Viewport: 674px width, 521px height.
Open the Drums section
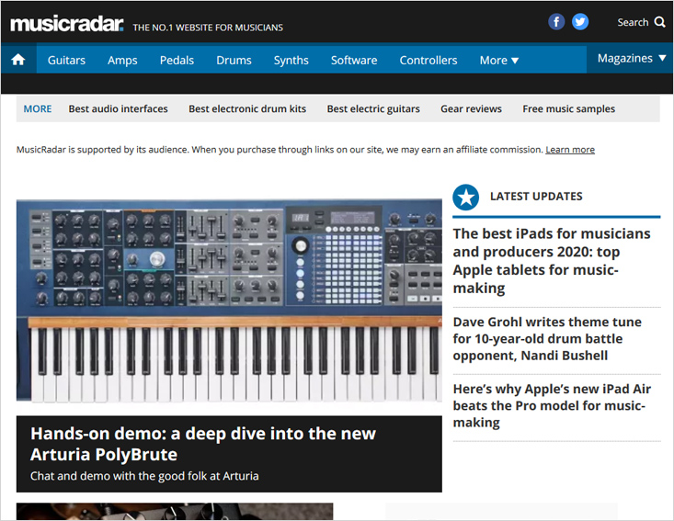click(234, 60)
